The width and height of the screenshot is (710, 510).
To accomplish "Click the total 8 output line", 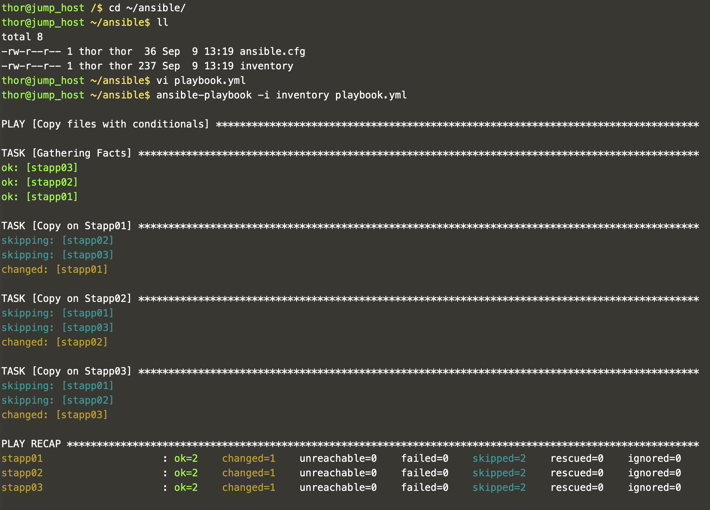I will click(22, 37).
